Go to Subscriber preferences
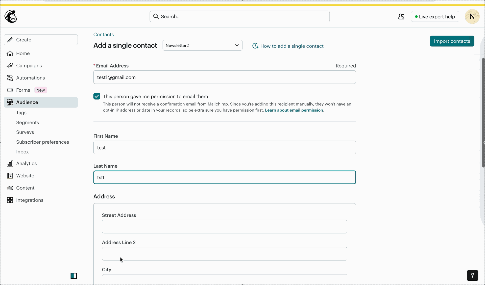 coord(42,142)
